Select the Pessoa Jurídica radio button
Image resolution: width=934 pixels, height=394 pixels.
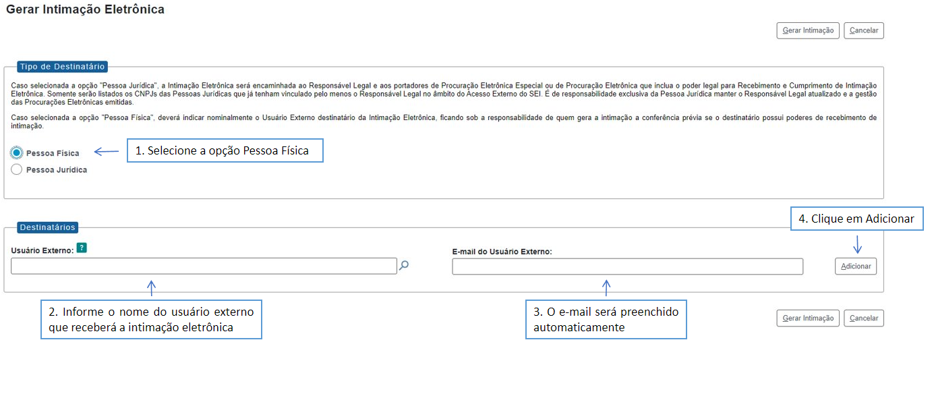pos(17,170)
